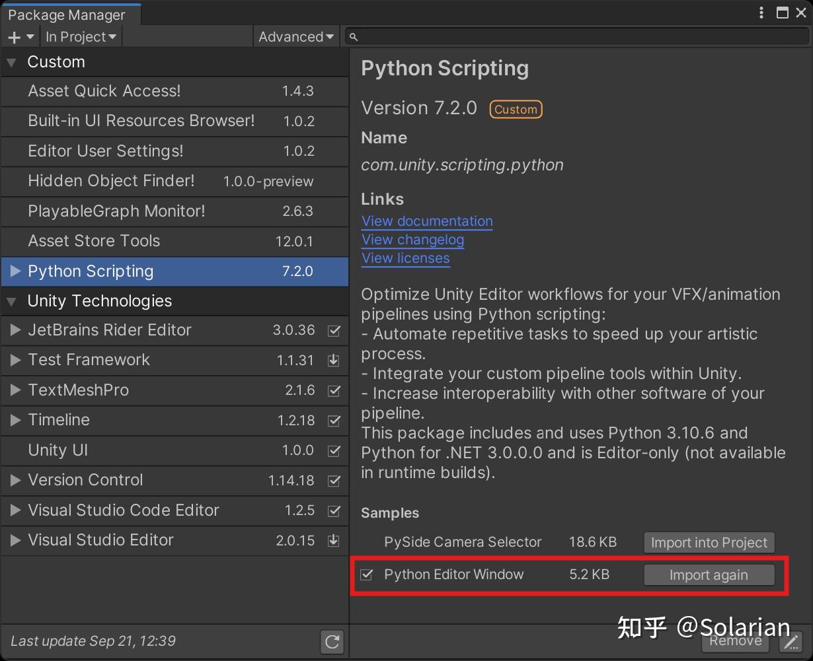Click inside the package search field

click(x=529, y=36)
